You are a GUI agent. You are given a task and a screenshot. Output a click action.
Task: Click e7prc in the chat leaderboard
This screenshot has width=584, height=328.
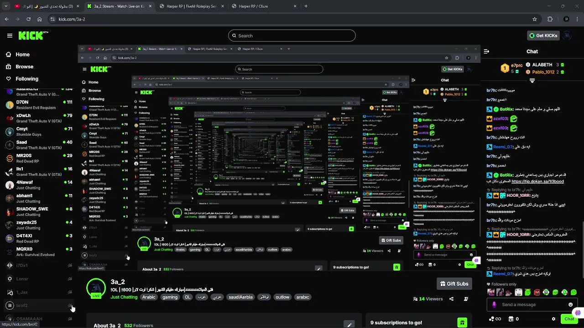click(x=516, y=66)
